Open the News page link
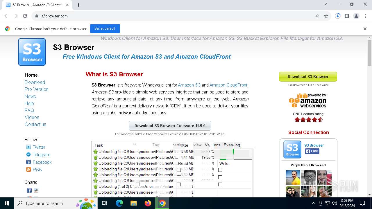The height and width of the screenshot is (209, 372). point(30,96)
